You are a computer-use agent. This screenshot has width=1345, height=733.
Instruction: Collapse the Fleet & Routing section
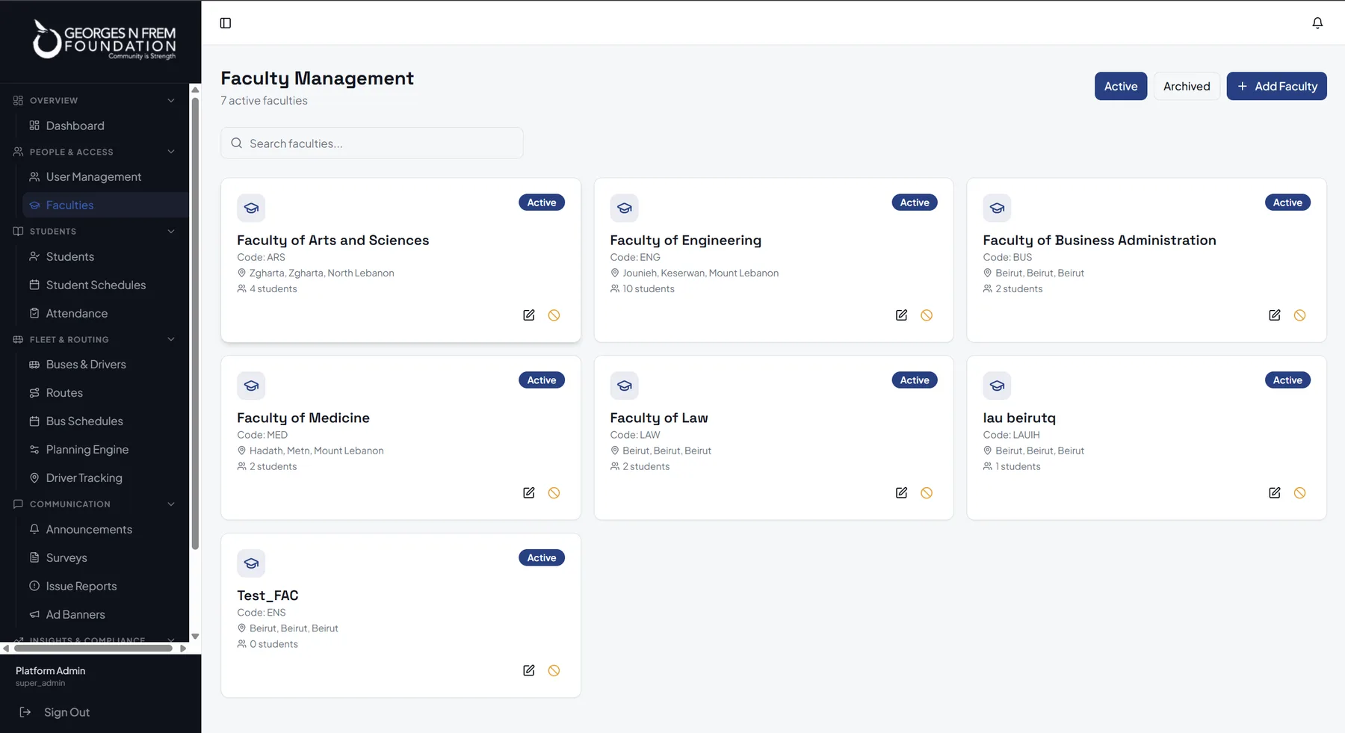[x=95, y=339]
